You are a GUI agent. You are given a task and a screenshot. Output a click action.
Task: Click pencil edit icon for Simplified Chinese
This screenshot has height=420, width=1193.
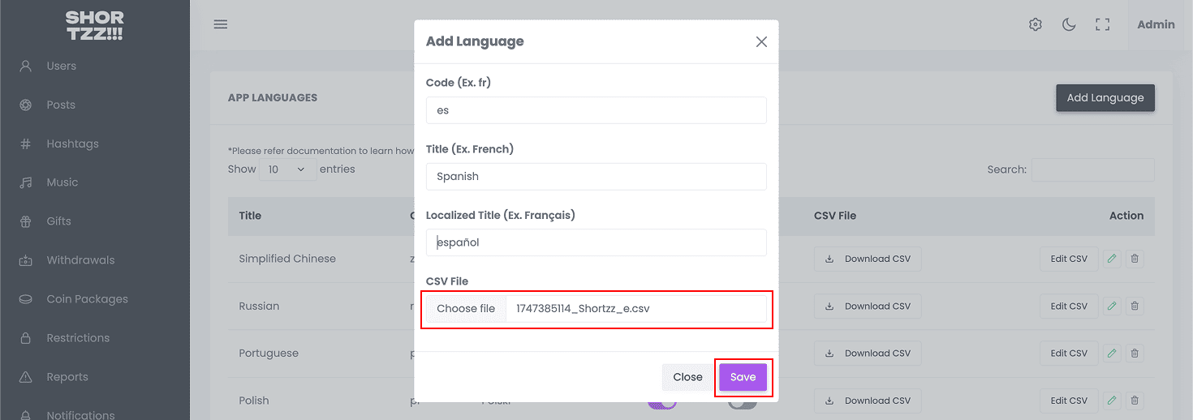coord(1112,259)
